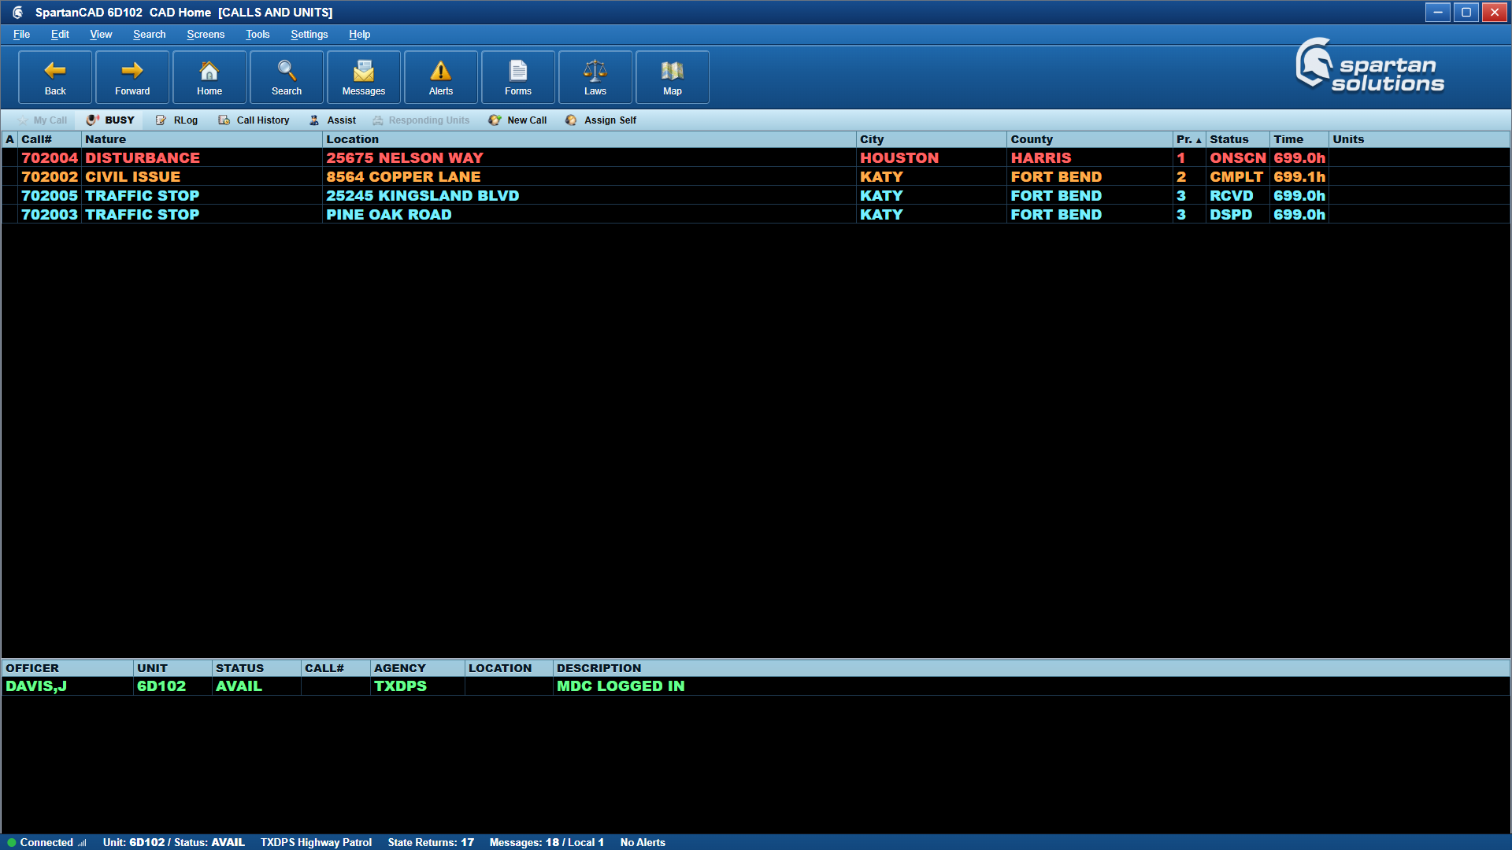Click the Forward arrow toolbar button
1512x850 pixels.
[x=132, y=77]
